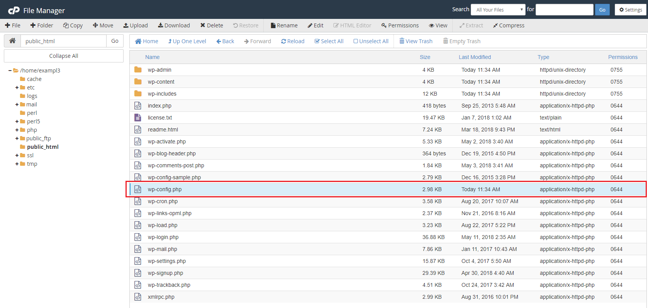
Task: Open the All Your Files search dropdown
Action: (498, 10)
